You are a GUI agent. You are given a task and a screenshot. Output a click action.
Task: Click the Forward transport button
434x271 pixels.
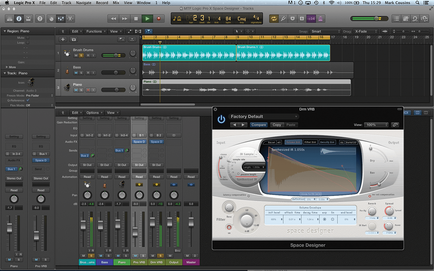[x=125, y=18]
